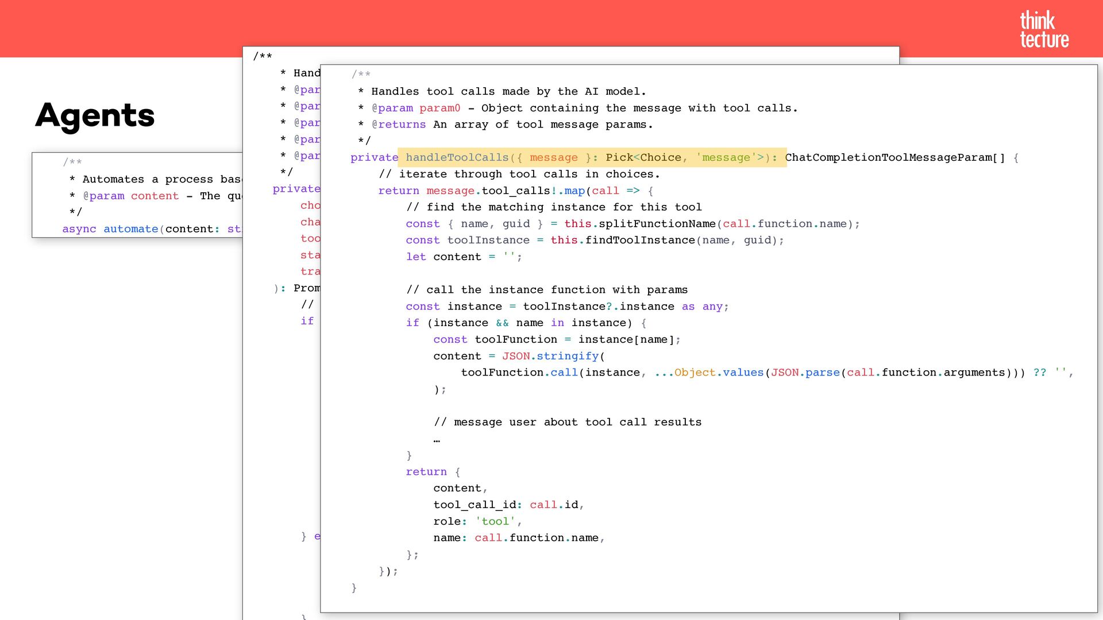Click the async automate function name
Screen dimensions: 1103x620
130,228
